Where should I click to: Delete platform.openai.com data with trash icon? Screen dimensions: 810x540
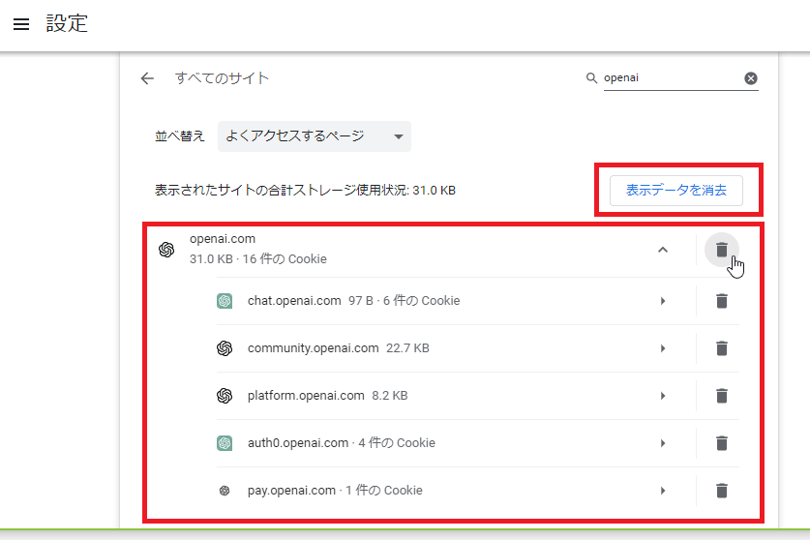[721, 396]
